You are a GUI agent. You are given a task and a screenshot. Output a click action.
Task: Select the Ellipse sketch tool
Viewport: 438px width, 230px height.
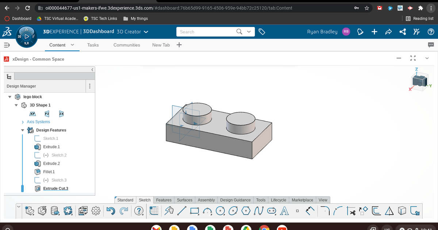point(233,211)
